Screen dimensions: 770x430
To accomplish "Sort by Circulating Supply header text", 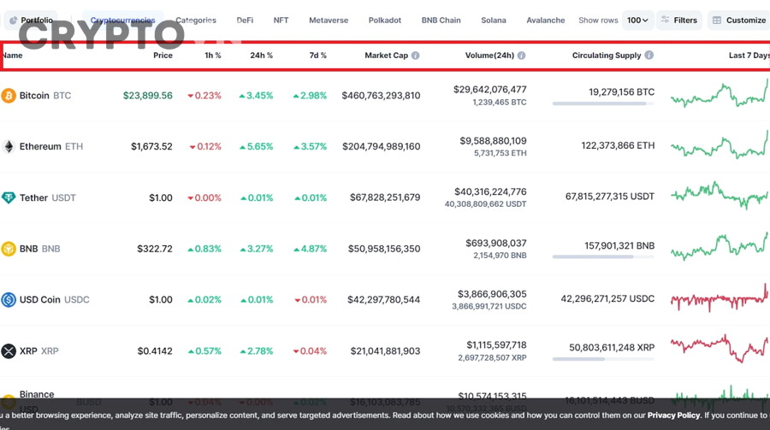I will tap(607, 56).
